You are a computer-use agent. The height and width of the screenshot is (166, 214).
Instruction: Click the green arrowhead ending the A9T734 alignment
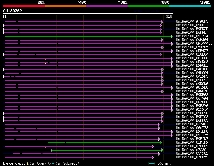pos(172,36)
